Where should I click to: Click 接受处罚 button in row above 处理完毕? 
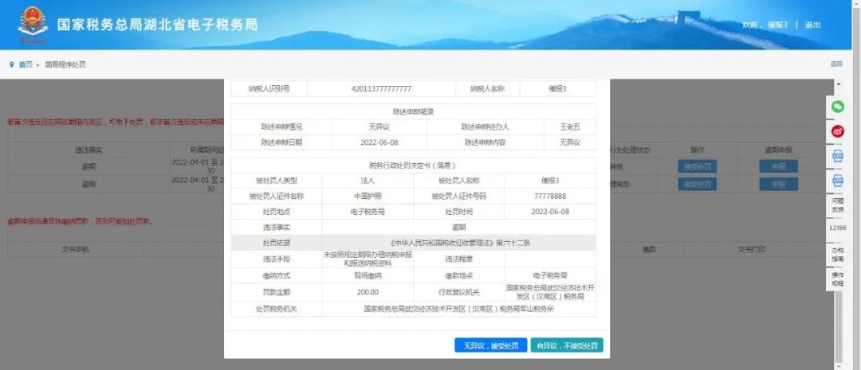pos(697,166)
